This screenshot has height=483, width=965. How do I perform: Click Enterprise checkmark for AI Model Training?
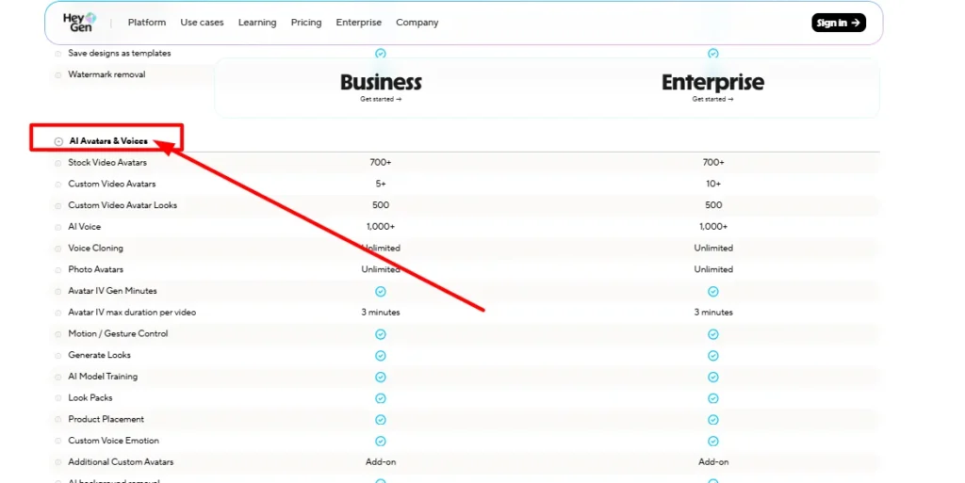pyautogui.click(x=713, y=377)
